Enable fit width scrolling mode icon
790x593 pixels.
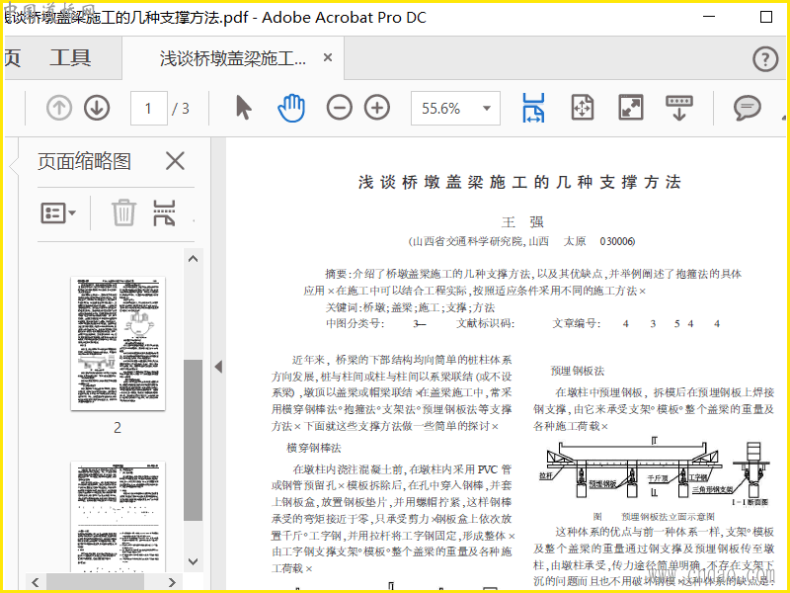coord(533,108)
